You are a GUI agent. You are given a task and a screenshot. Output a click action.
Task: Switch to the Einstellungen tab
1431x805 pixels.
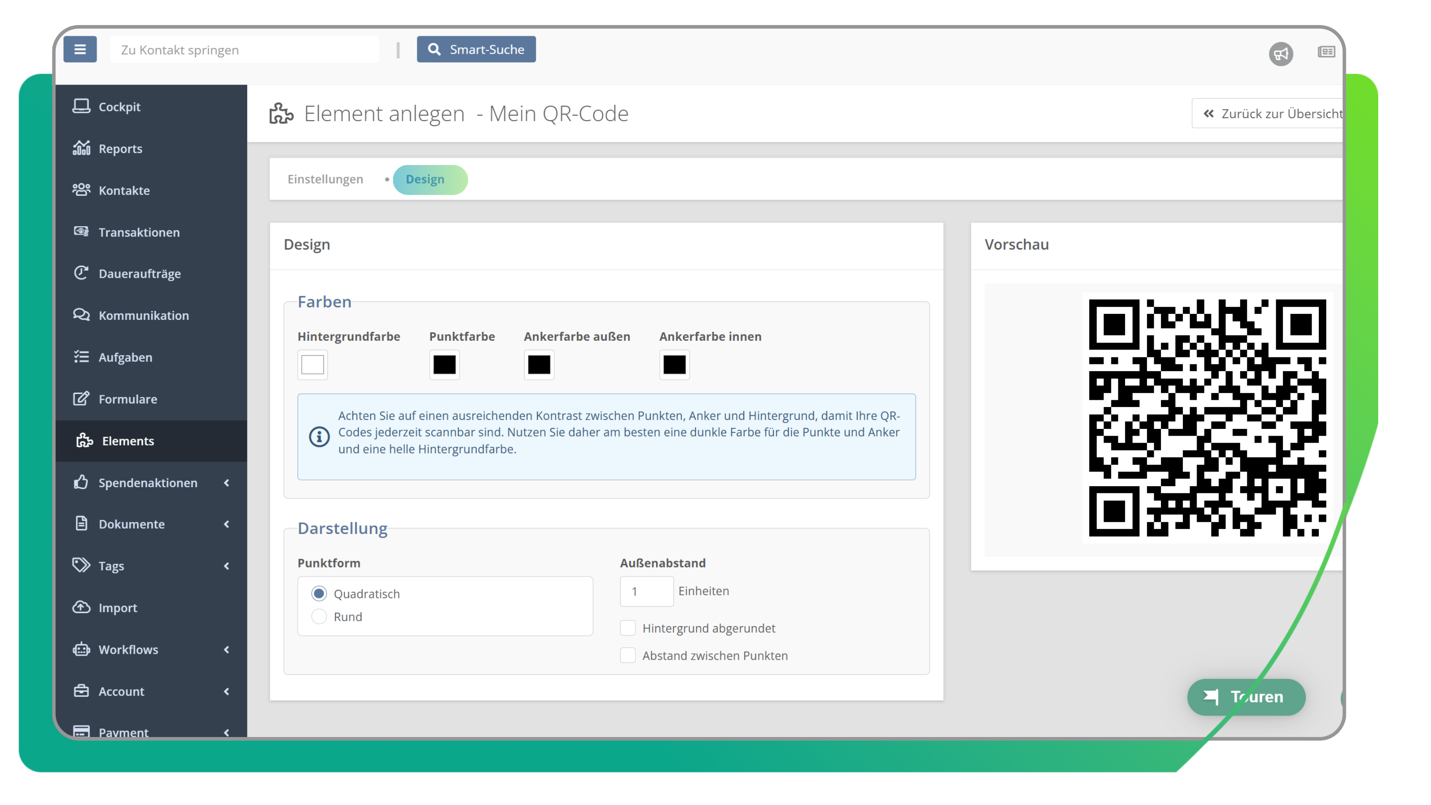(325, 179)
